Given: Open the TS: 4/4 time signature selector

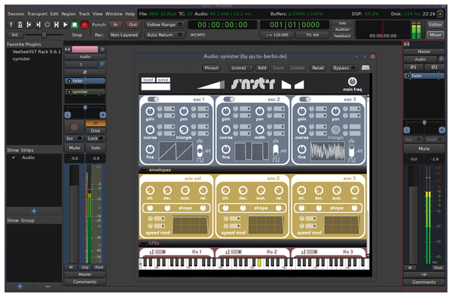Looking at the screenshot, I should pos(313,35).
